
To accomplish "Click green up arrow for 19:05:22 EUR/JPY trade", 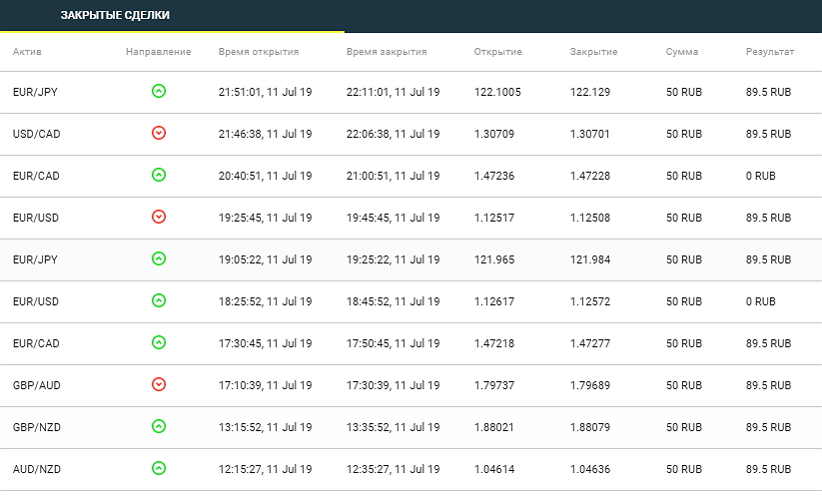I will (159, 258).
